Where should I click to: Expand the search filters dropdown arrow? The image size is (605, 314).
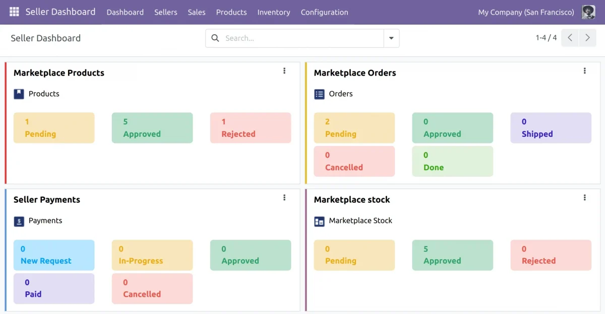pos(392,38)
